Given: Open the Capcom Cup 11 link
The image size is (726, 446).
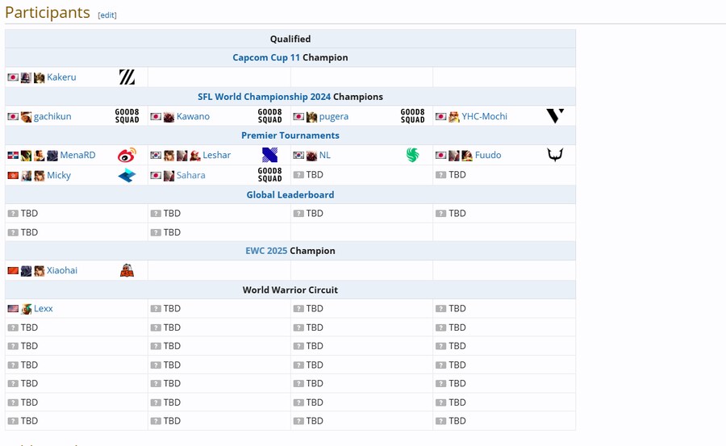Looking at the screenshot, I should 266,58.
